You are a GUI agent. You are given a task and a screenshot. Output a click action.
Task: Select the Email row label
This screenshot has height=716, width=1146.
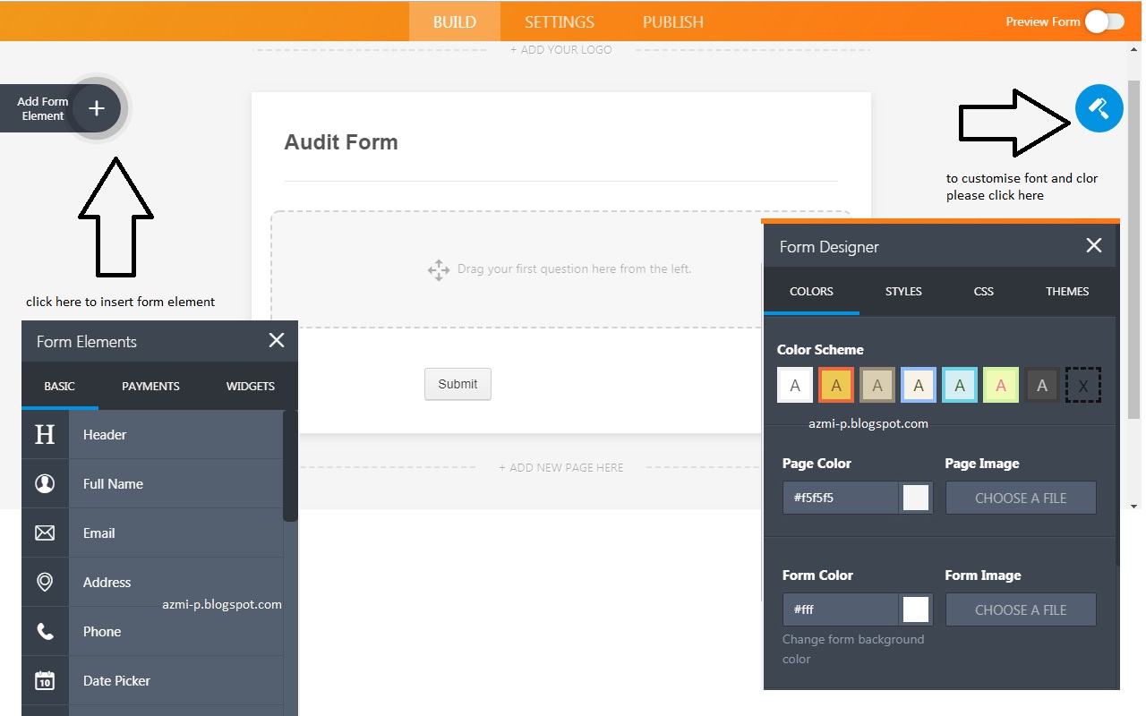point(98,533)
